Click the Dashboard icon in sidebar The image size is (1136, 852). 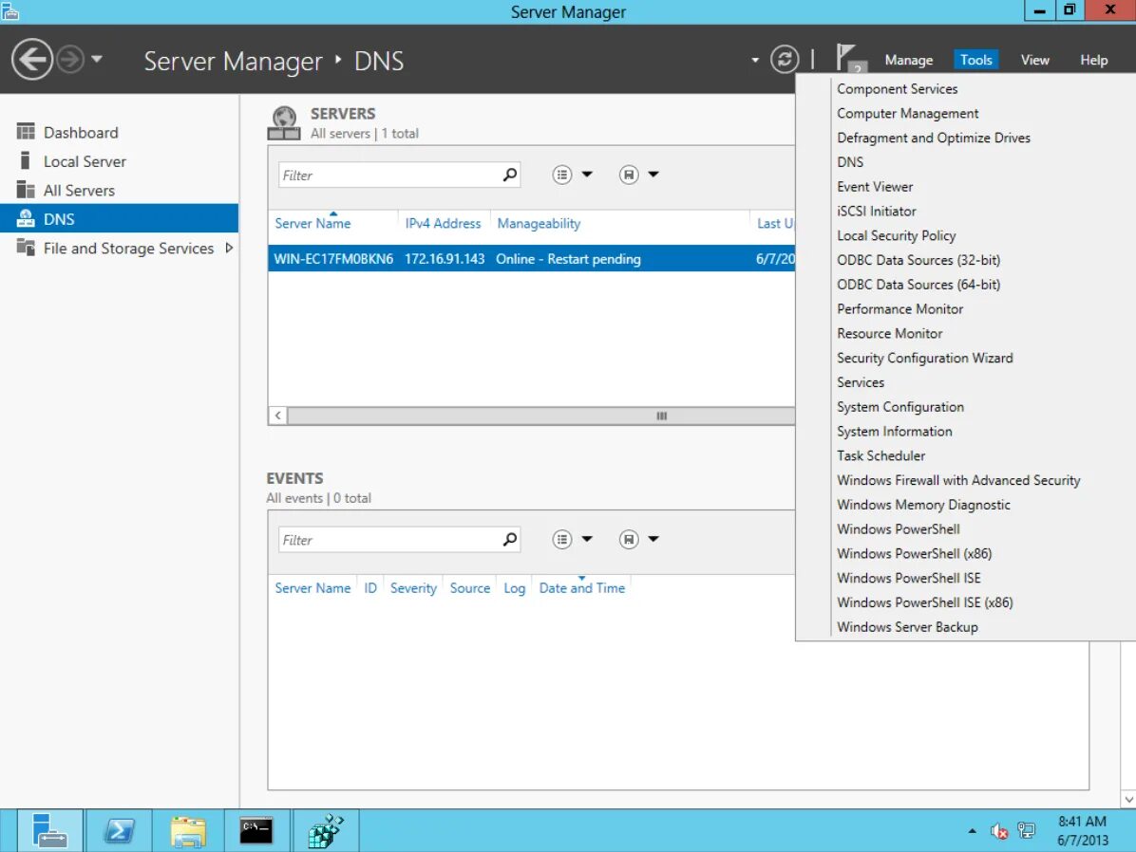point(26,132)
